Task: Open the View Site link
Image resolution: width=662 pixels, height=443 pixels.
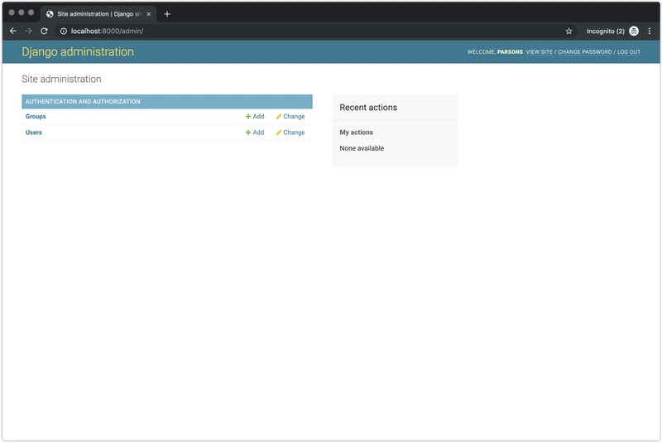Action: click(x=540, y=52)
